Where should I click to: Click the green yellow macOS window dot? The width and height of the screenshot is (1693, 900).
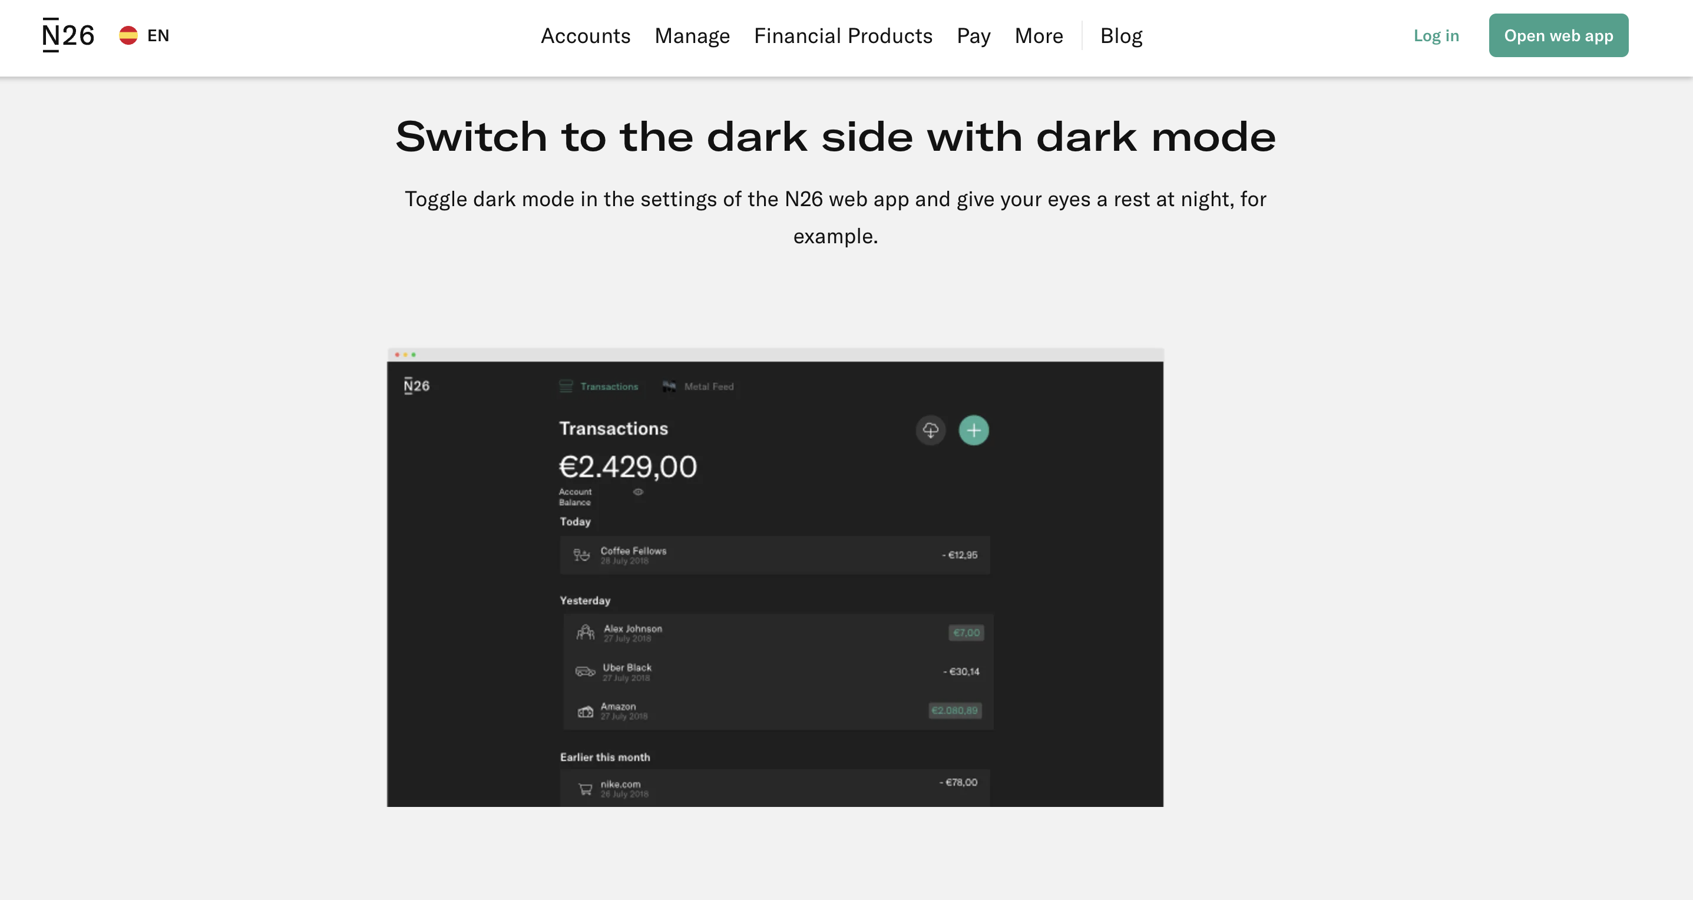tap(414, 354)
